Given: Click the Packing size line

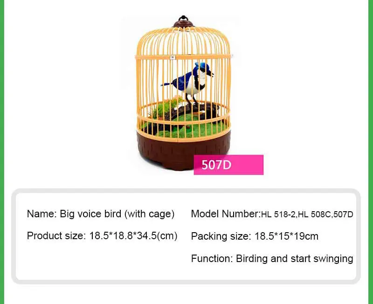Looking at the screenshot, I should pos(255,236).
